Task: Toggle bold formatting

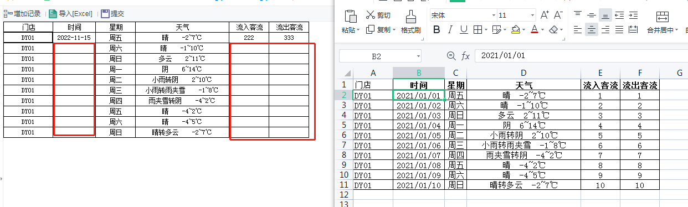Action: [437, 29]
